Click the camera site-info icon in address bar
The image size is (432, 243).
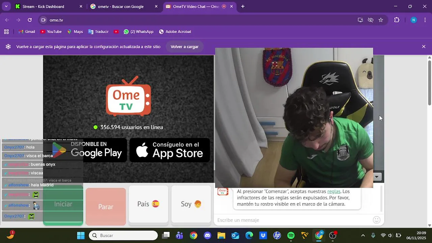pyautogui.click(x=43, y=20)
